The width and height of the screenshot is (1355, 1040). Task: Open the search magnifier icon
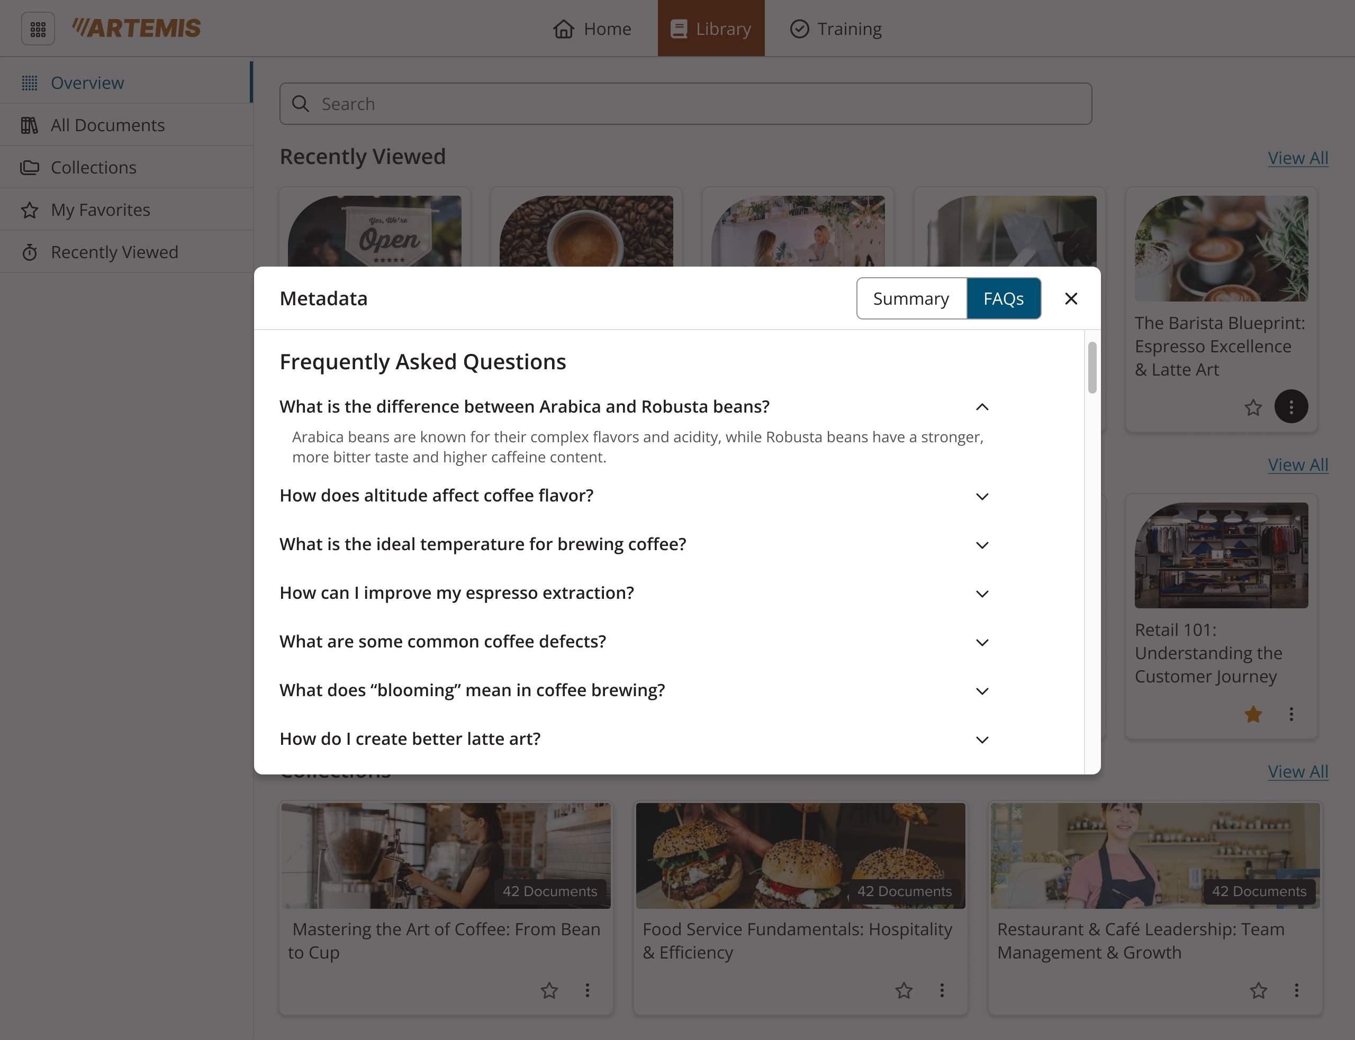(x=301, y=104)
